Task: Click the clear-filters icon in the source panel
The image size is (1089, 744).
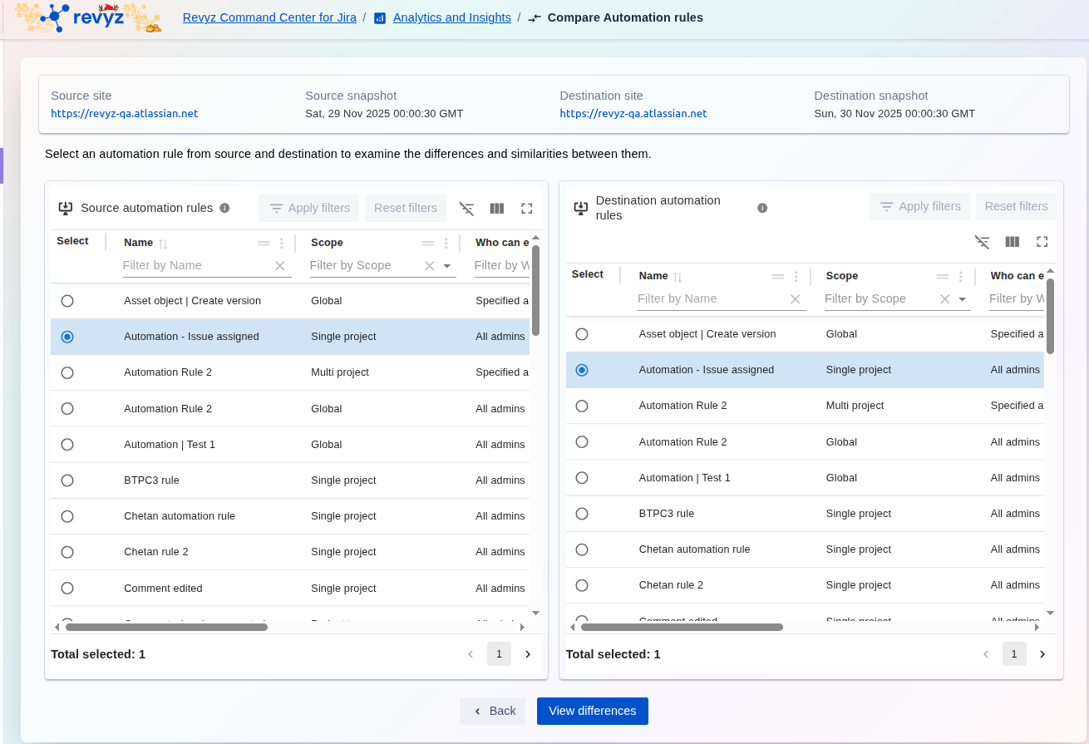Action: tap(467, 209)
